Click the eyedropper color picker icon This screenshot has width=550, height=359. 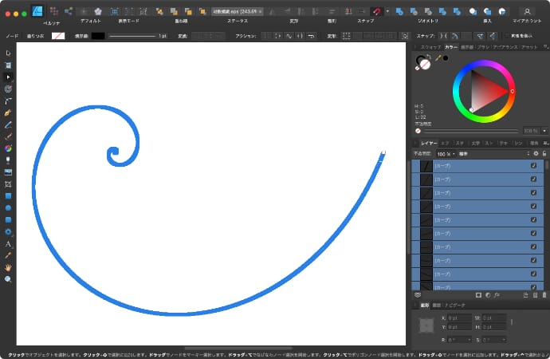tap(437, 58)
